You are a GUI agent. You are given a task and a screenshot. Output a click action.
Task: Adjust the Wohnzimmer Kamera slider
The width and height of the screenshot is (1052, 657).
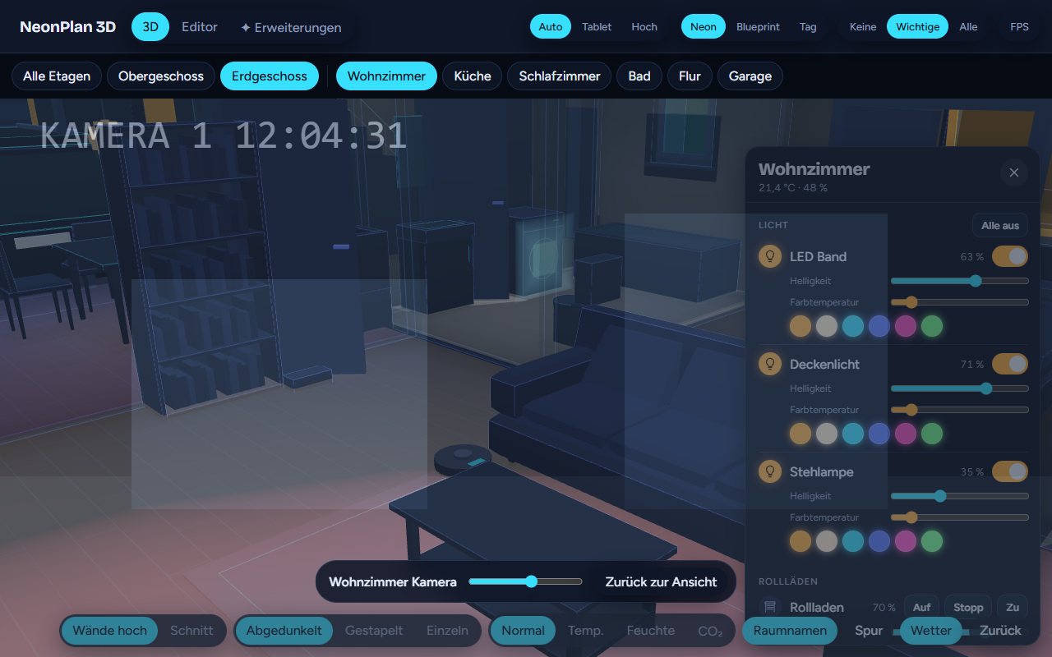525,581
